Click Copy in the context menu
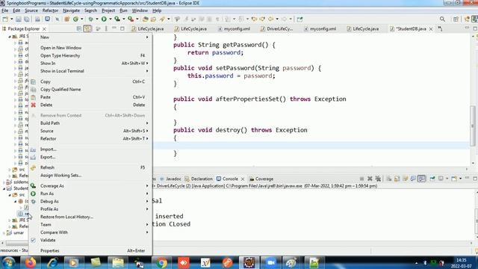Image resolution: width=478 pixels, height=269 pixels. click(x=91, y=81)
